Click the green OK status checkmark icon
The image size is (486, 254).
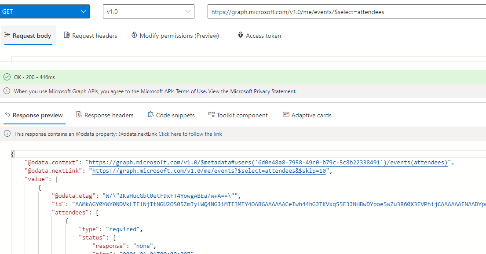(7, 77)
